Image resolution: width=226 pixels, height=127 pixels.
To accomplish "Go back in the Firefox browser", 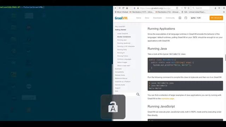I will coord(115,8).
